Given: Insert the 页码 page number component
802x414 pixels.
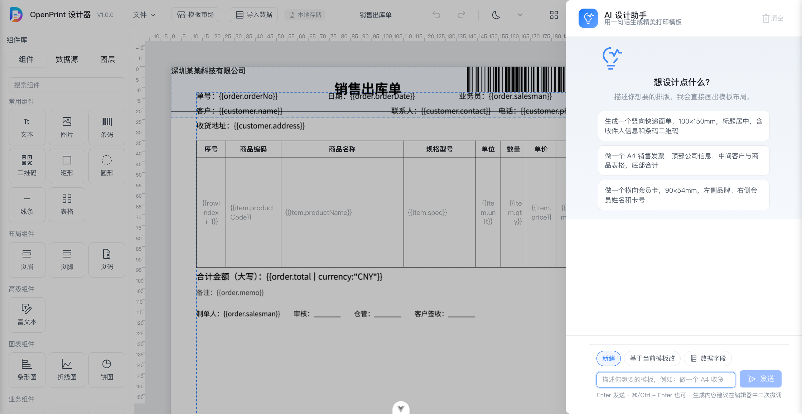Looking at the screenshot, I should (107, 260).
